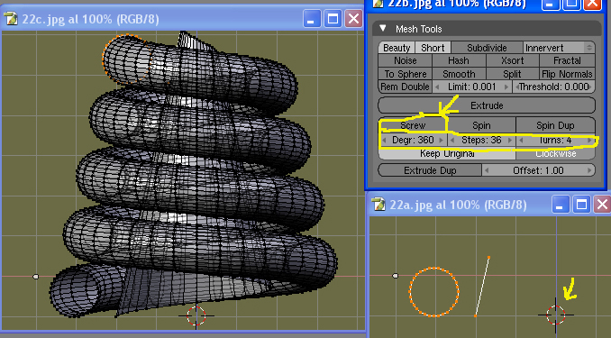This screenshot has width=611, height=338.
Task: Click the Threshold: 0.000 field
Action: (x=553, y=87)
